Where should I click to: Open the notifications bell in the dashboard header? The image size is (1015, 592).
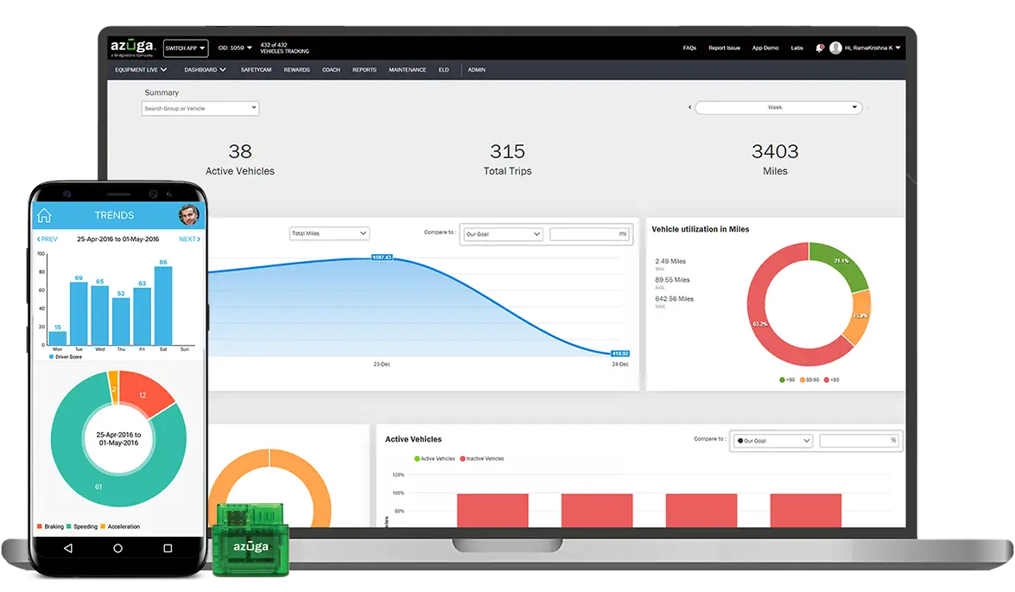[820, 48]
